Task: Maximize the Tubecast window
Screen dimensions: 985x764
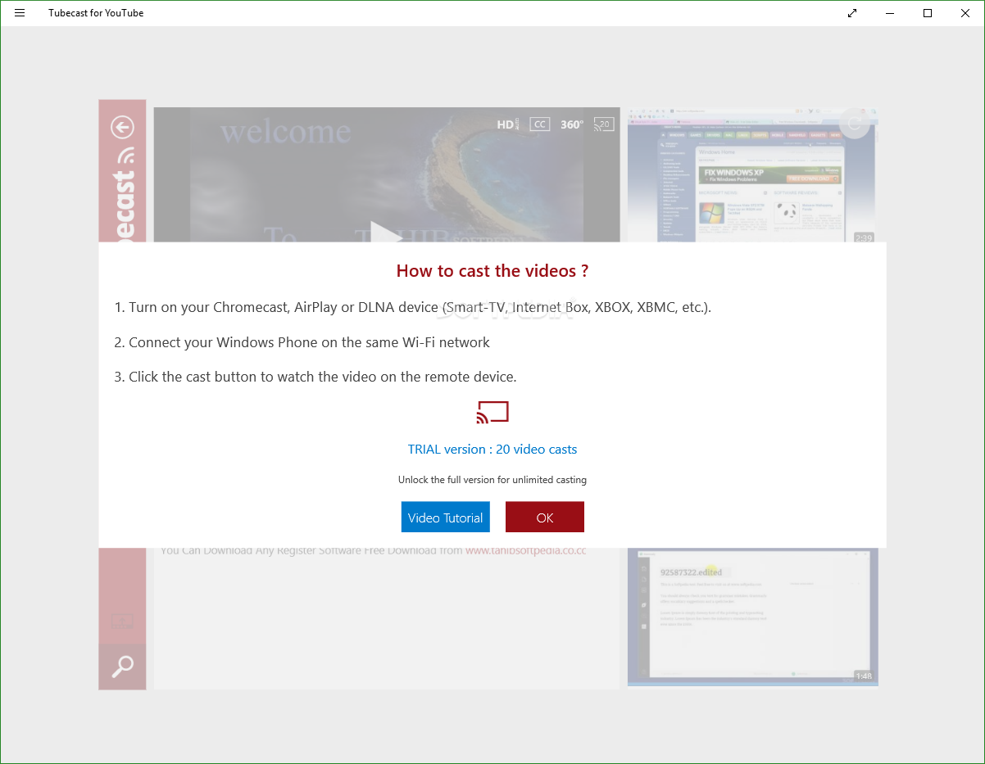Action: 928,13
